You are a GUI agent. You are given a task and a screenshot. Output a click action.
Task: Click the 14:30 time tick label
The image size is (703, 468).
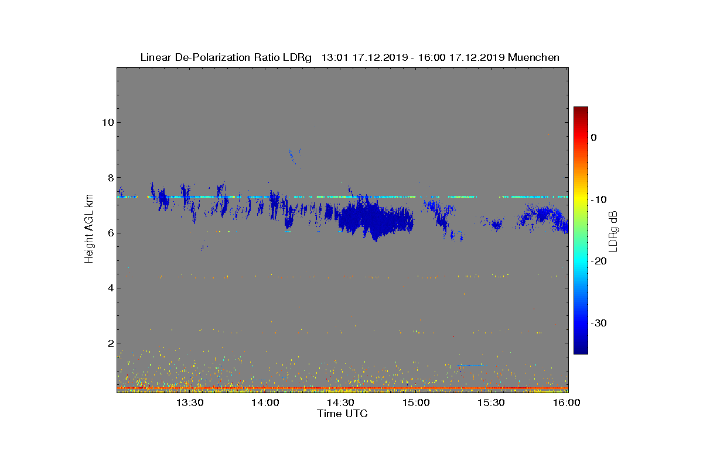click(x=340, y=402)
